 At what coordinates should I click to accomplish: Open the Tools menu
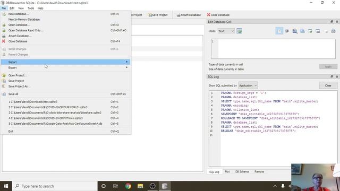click(x=31, y=8)
